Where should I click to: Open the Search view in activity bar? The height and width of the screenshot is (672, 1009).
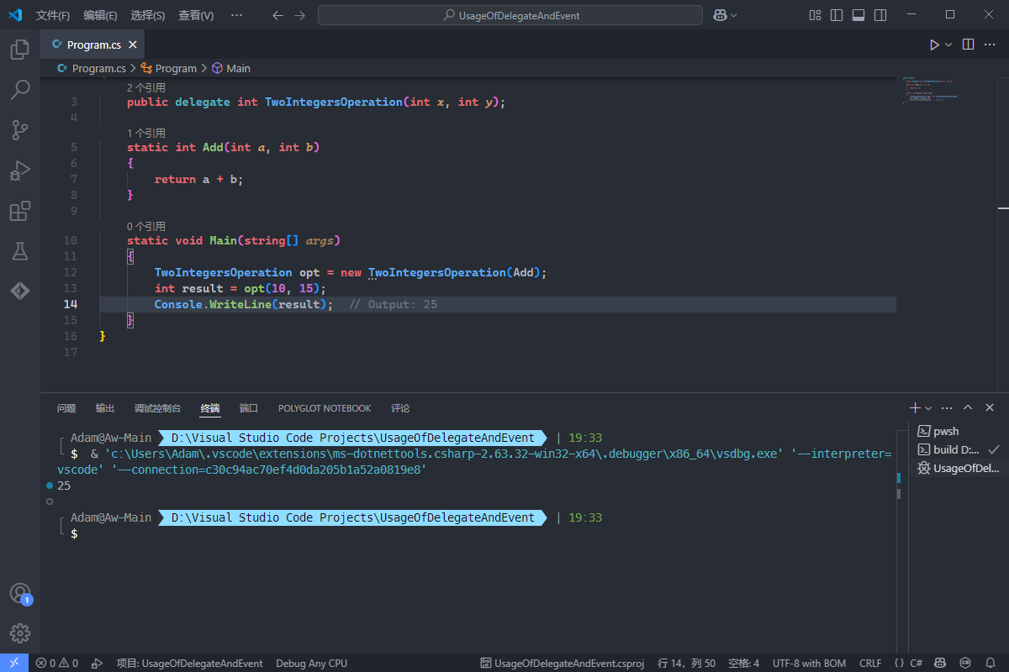pyautogui.click(x=20, y=90)
